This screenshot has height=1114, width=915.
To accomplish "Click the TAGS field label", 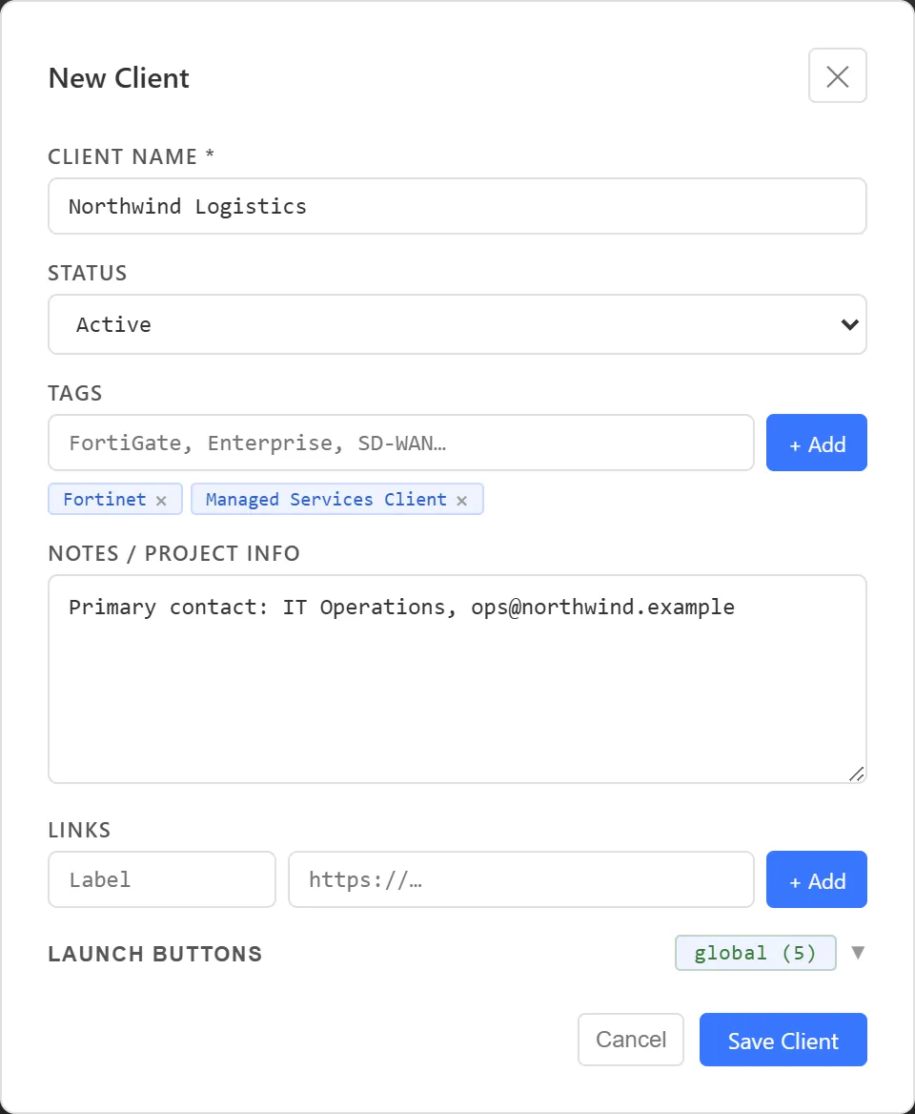I will [x=75, y=393].
